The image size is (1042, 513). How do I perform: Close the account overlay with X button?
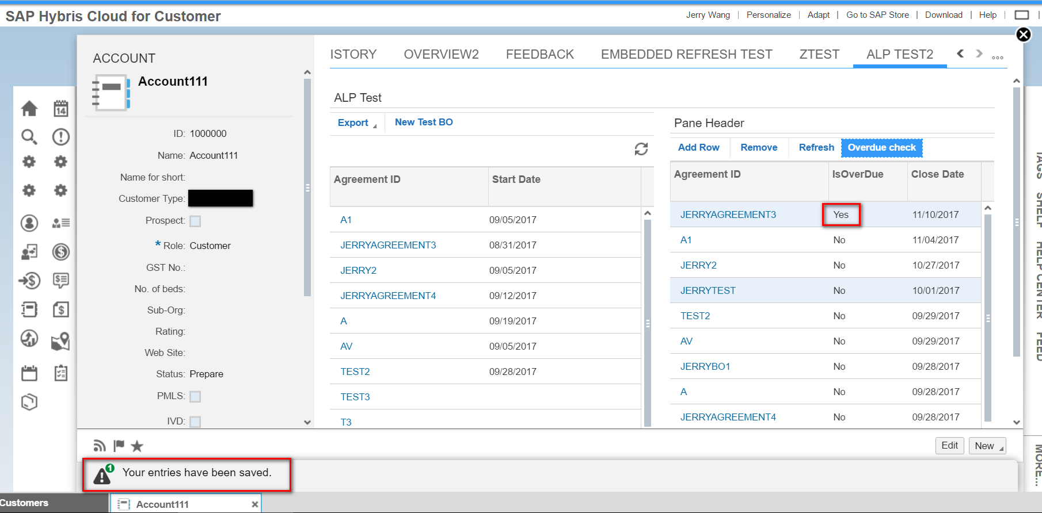click(1024, 35)
